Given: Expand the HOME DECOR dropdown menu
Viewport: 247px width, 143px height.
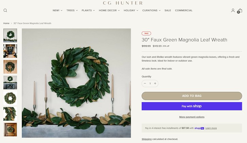Looking at the screenshot, I should point(109,11).
